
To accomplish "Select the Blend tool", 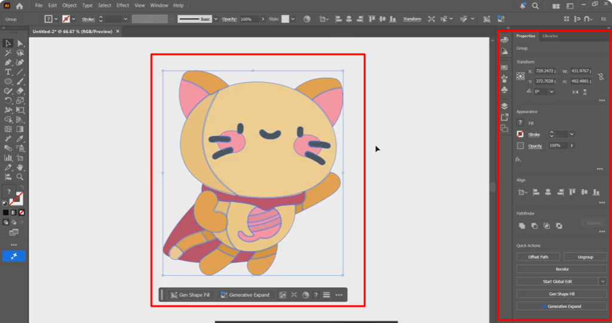I will point(8,148).
